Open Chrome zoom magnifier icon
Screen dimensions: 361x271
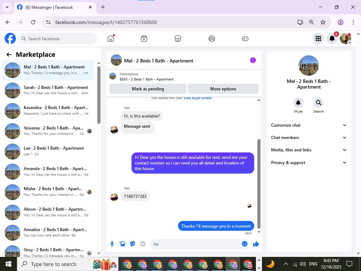point(312,22)
